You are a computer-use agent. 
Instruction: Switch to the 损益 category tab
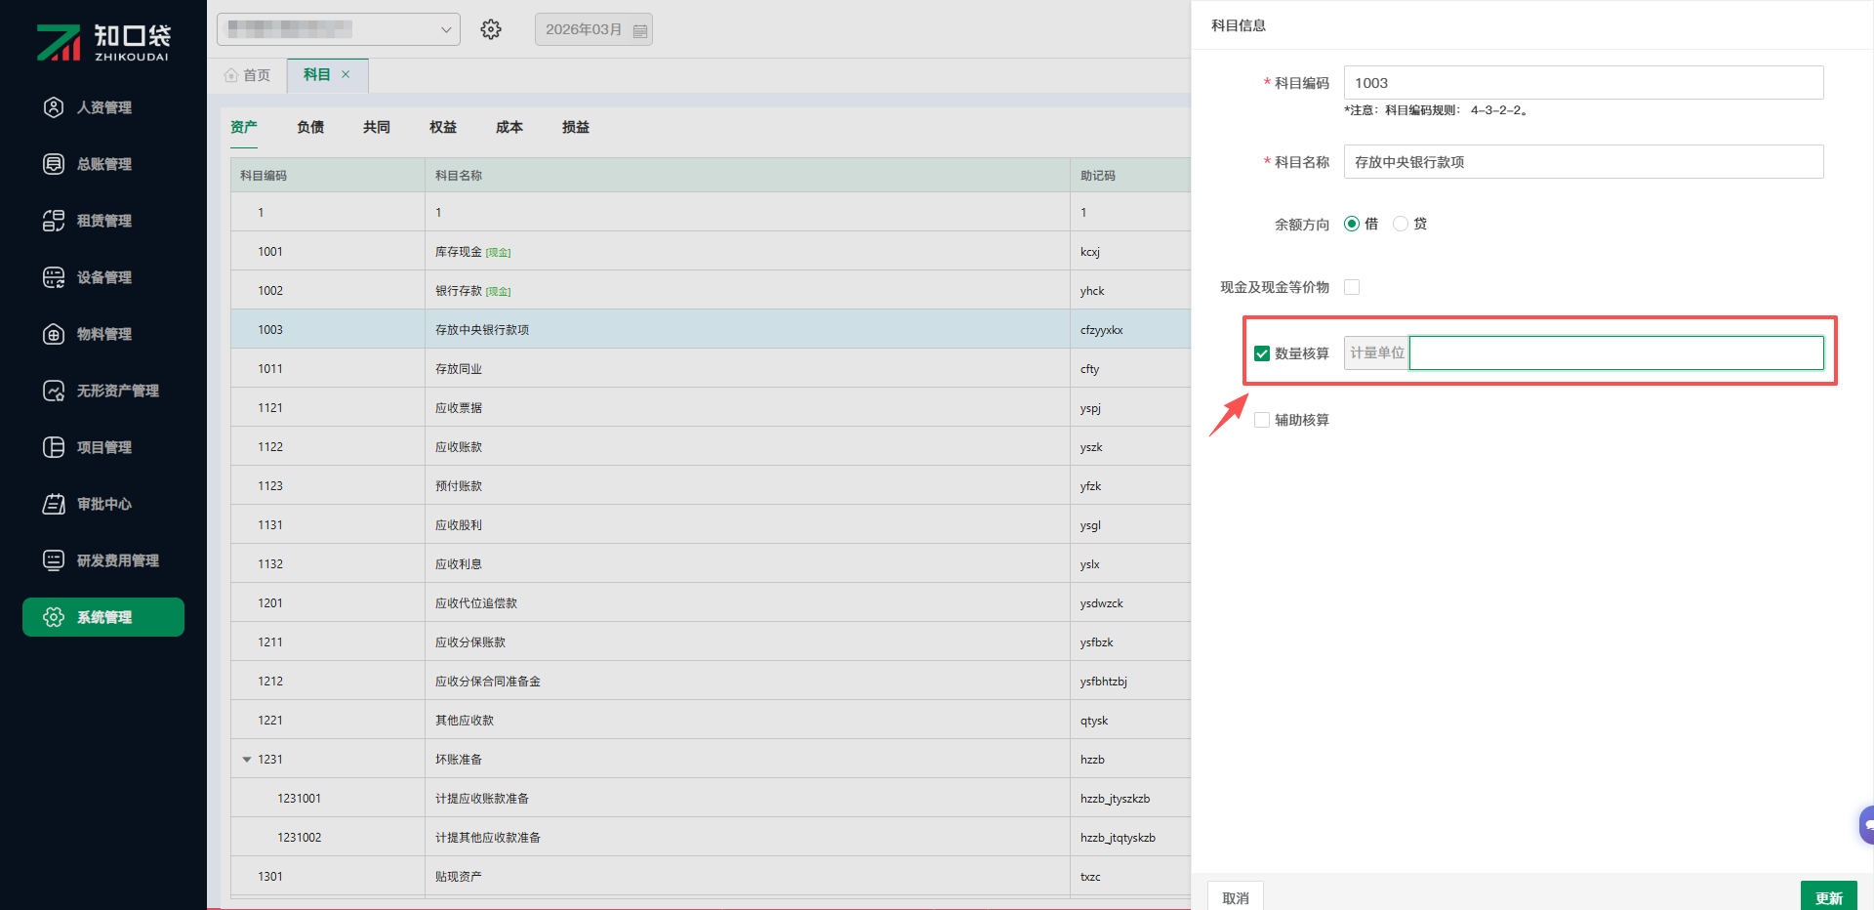pyautogui.click(x=576, y=127)
